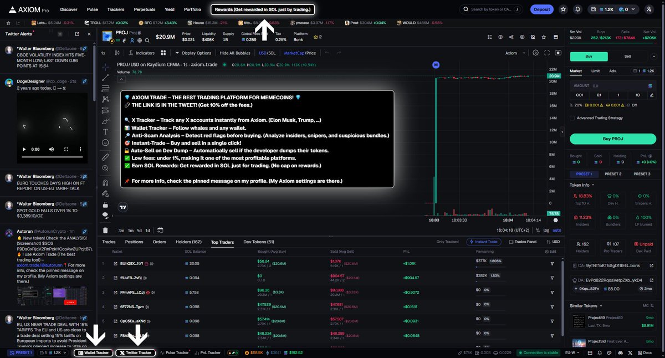
Task: Select the Sell side button
Action: point(627,56)
